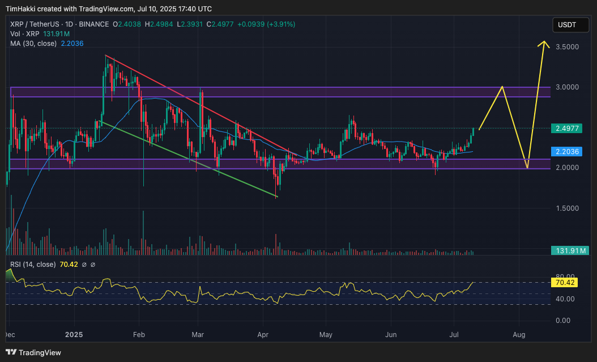597x362 pixels.
Task: Click the blue 2.2036 moving average price tag
Action: 567,151
